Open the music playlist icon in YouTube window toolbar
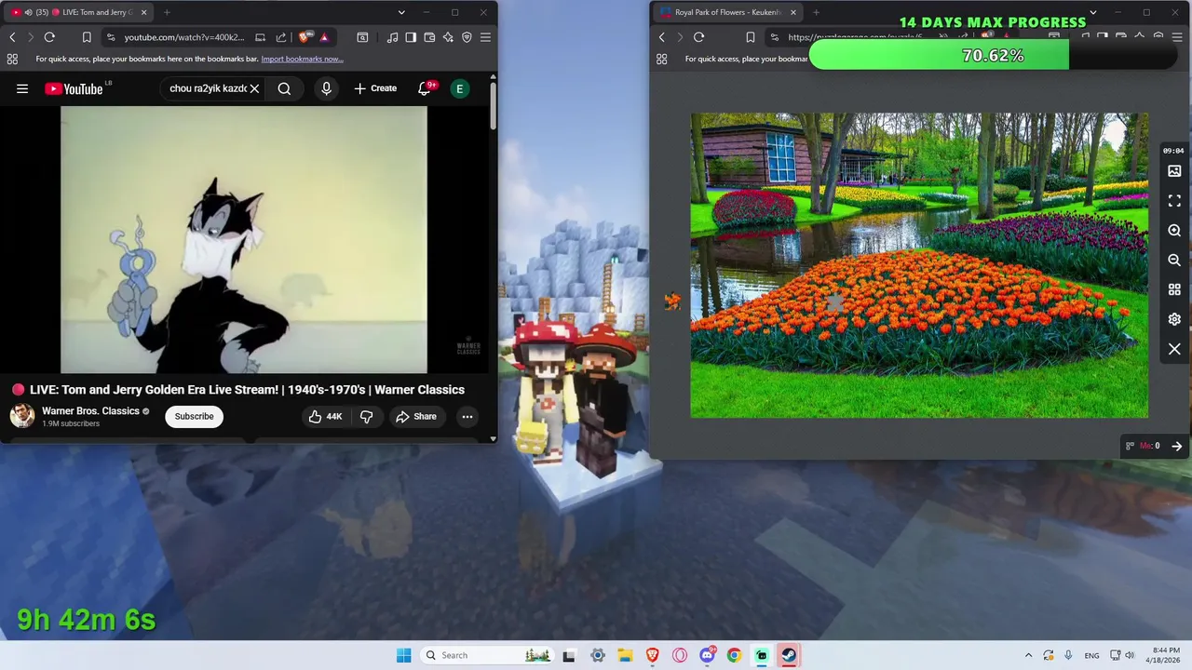This screenshot has width=1192, height=670. [392, 37]
